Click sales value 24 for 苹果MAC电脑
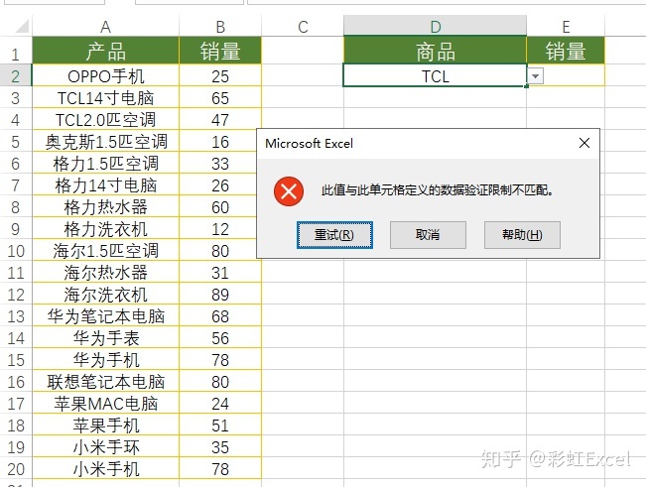Screen dimensions: 646x487 pos(220,404)
